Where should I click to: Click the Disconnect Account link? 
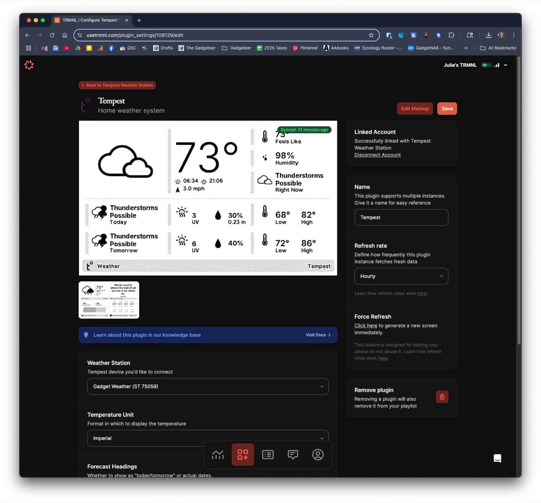pyautogui.click(x=377, y=155)
